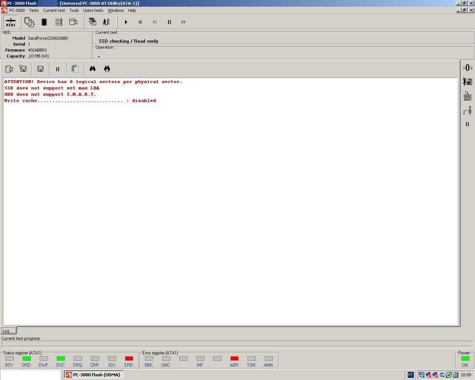The image size is (475, 380).
Task: Click the PT language indicator in tray
Action: point(410,375)
